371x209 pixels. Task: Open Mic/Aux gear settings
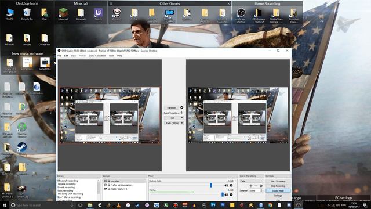coord(231,194)
